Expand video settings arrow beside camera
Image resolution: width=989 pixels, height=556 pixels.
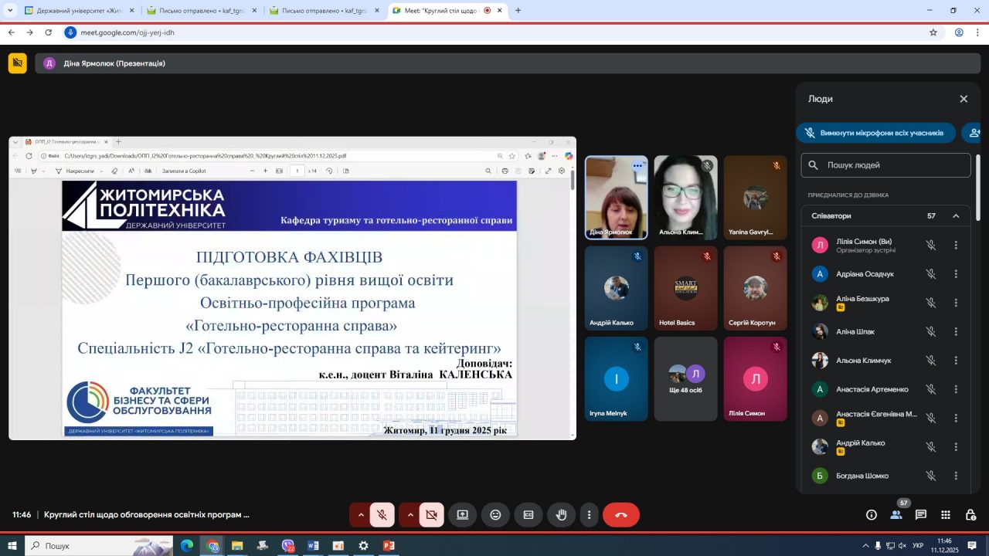(x=410, y=515)
